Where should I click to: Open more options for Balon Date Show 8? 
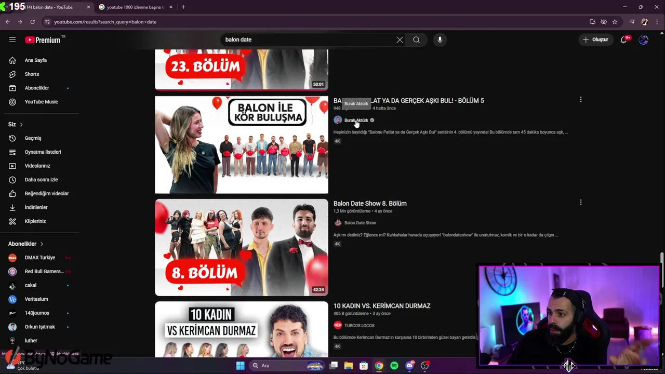pyautogui.click(x=581, y=202)
